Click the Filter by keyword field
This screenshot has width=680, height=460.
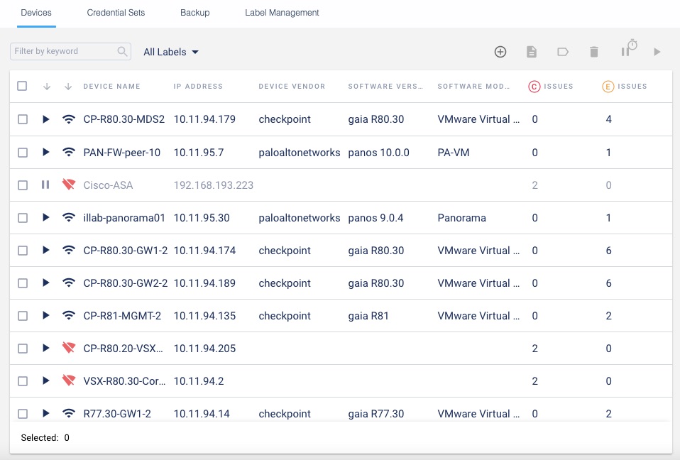pyautogui.click(x=64, y=52)
